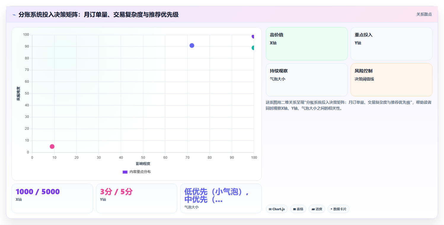The height and width of the screenshot is (225, 444).
Task: Click the description paragraph starting 这张图用二维关系
Action: coord(349,105)
